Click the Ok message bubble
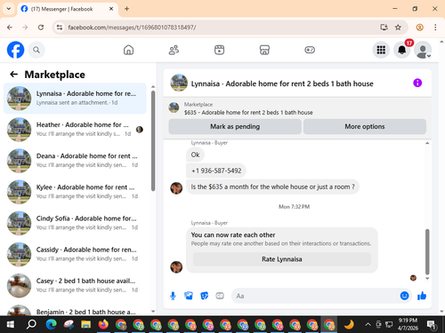Image resolution: width=445 pixels, height=333 pixels. coord(195,155)
